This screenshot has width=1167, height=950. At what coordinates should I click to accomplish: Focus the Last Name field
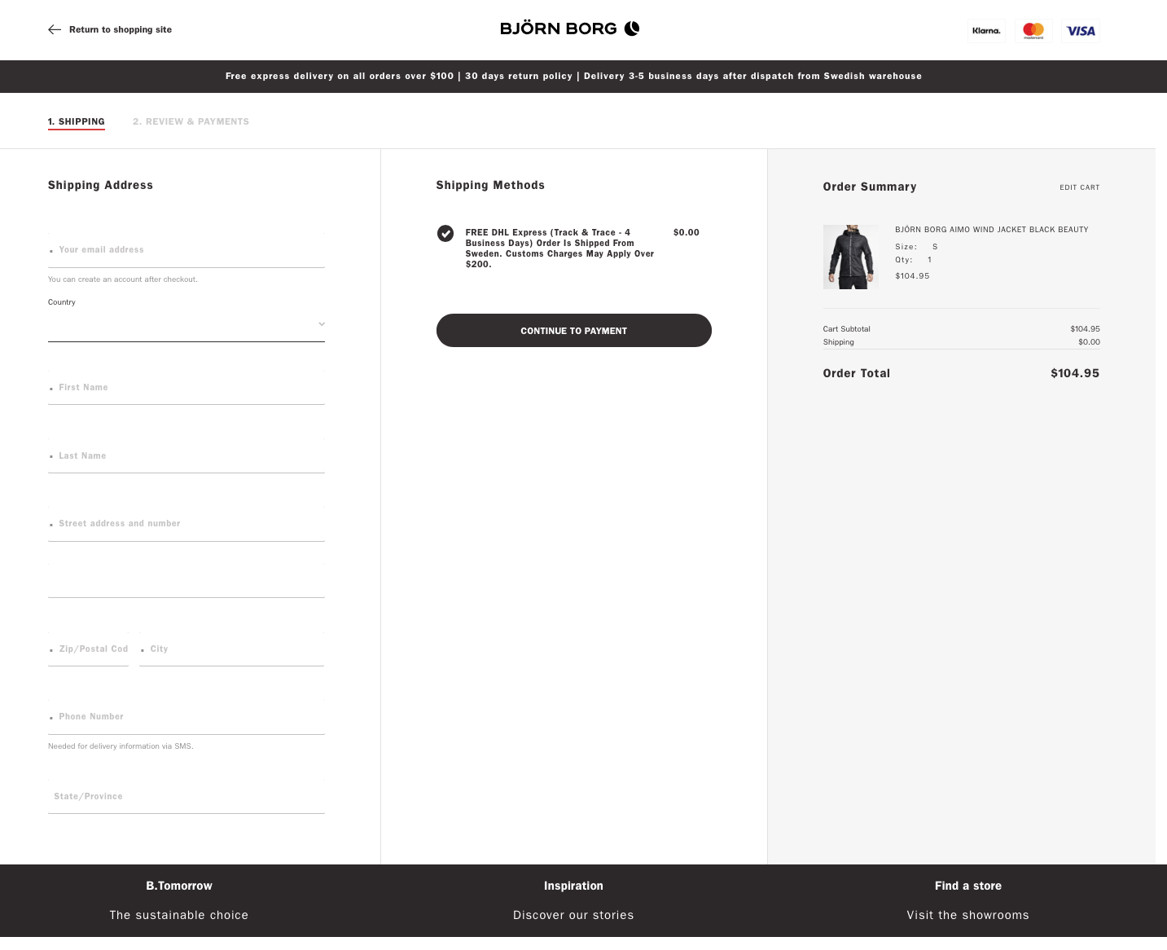click(186, 456)
